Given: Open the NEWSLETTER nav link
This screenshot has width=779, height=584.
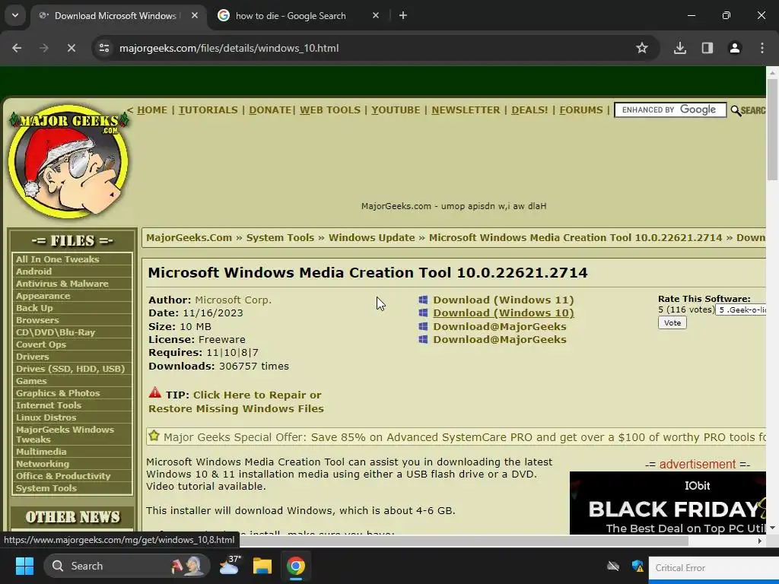Looking at the screenshot, I should pos(466,109).
